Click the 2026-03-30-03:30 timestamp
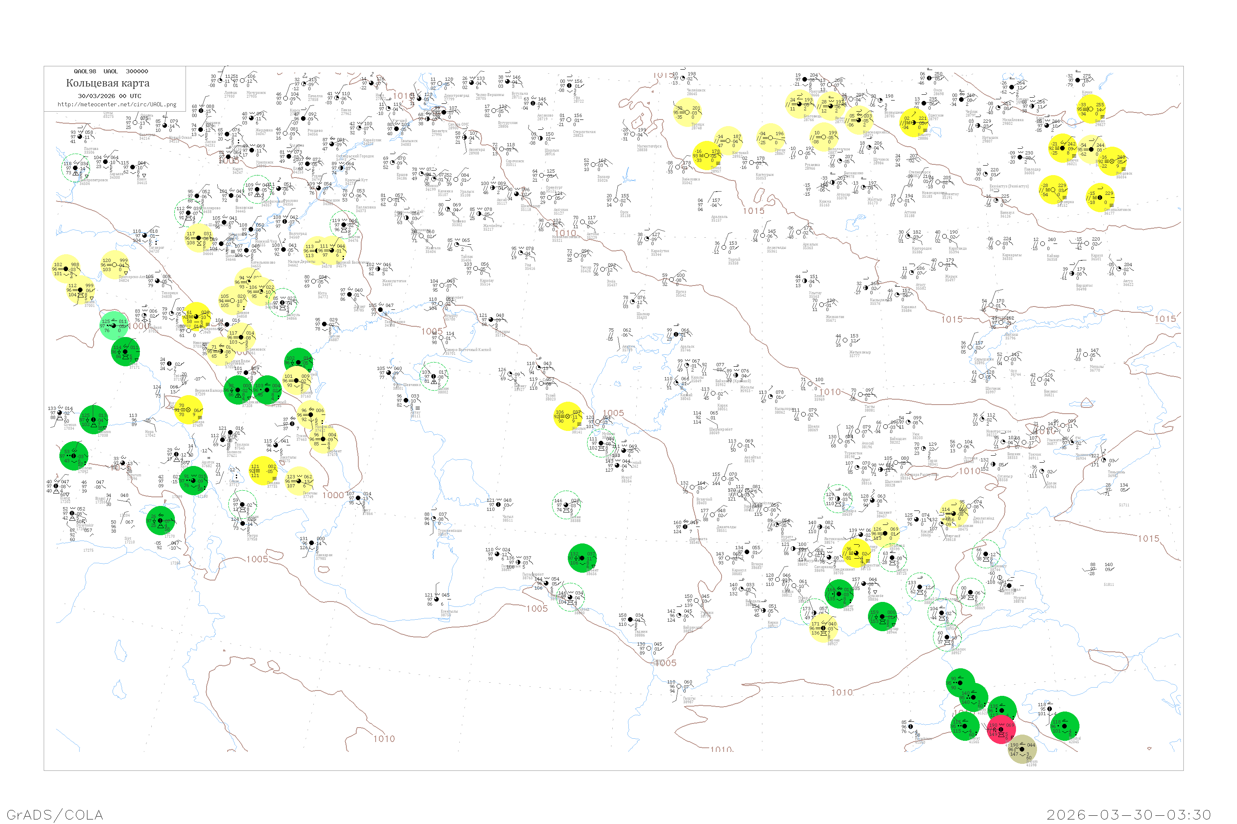Image resolution: width=1237 pixels, height=824 pixels. (1129, 815)
